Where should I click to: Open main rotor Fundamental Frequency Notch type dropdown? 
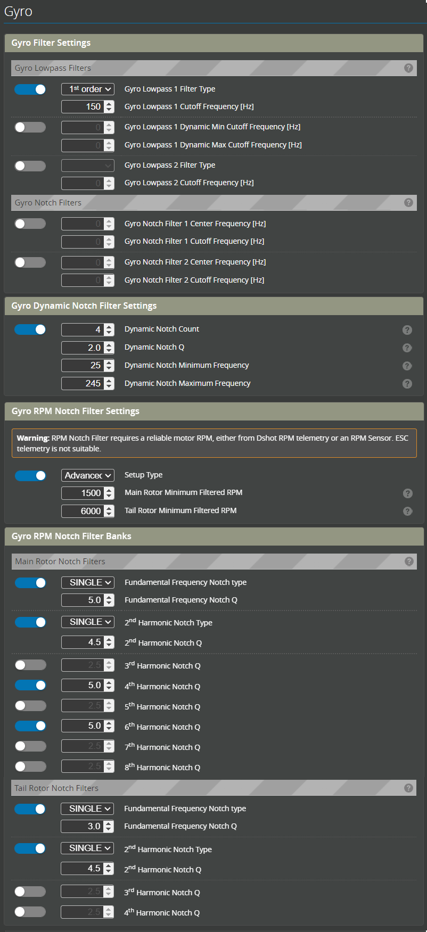point(88,583)
